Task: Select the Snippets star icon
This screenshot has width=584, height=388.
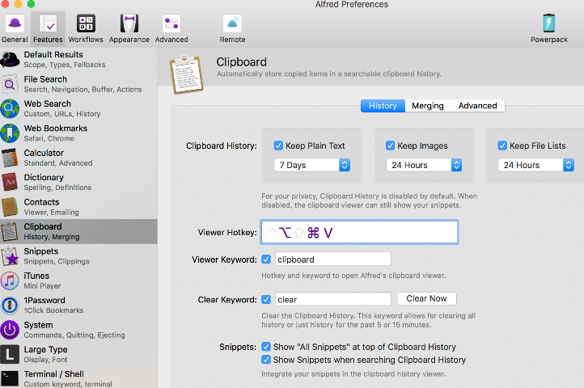Action: [x=10, y=256]
